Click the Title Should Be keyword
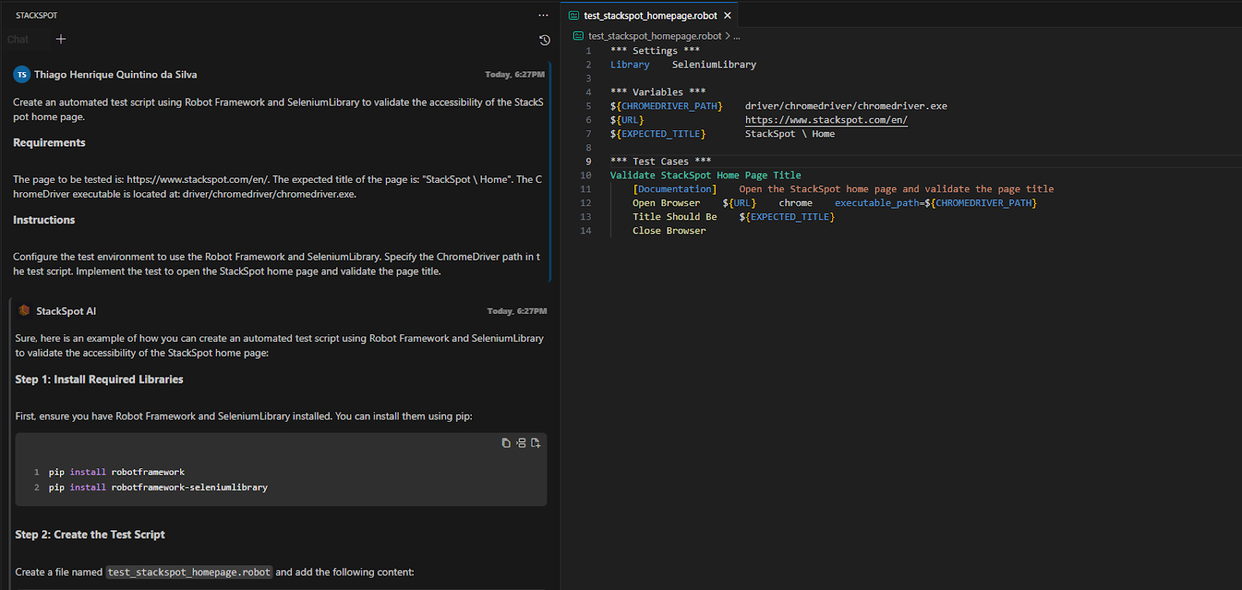 click(x=675, y=217)
